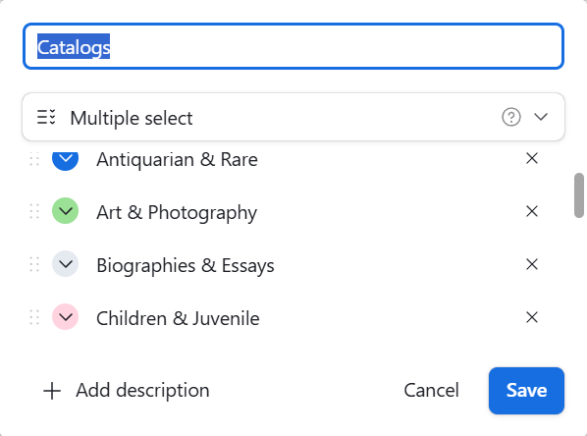
Task: Grab drag handle for Art & Photography
Action: [x=34, y=211]
